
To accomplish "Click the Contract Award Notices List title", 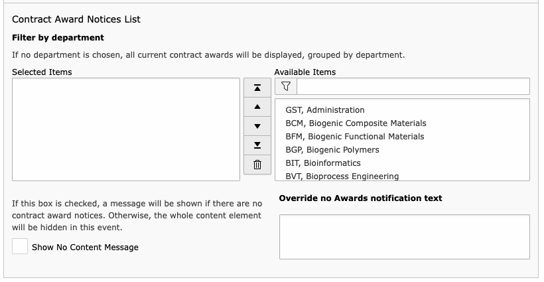I will coord(76,19).
